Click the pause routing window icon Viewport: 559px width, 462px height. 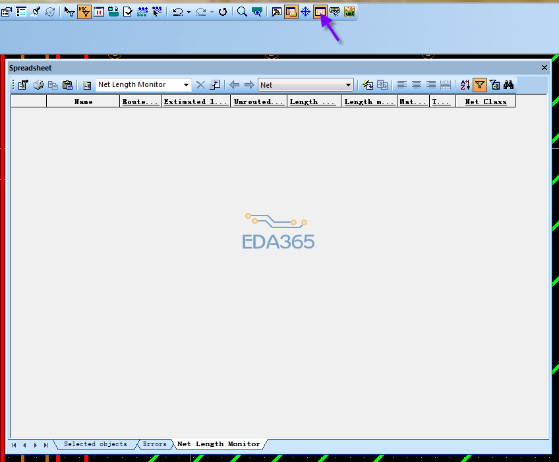(x=99, y=12)
